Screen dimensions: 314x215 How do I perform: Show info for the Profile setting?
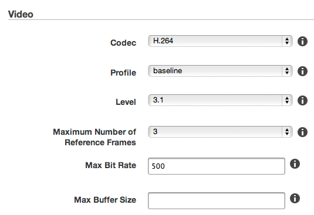[302, 71]
